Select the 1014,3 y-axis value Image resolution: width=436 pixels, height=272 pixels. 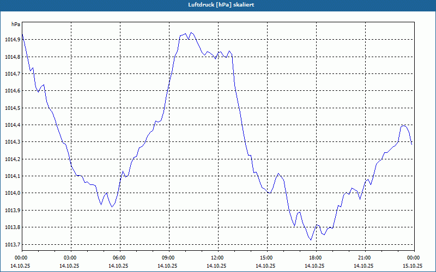[x=13, y=142]
